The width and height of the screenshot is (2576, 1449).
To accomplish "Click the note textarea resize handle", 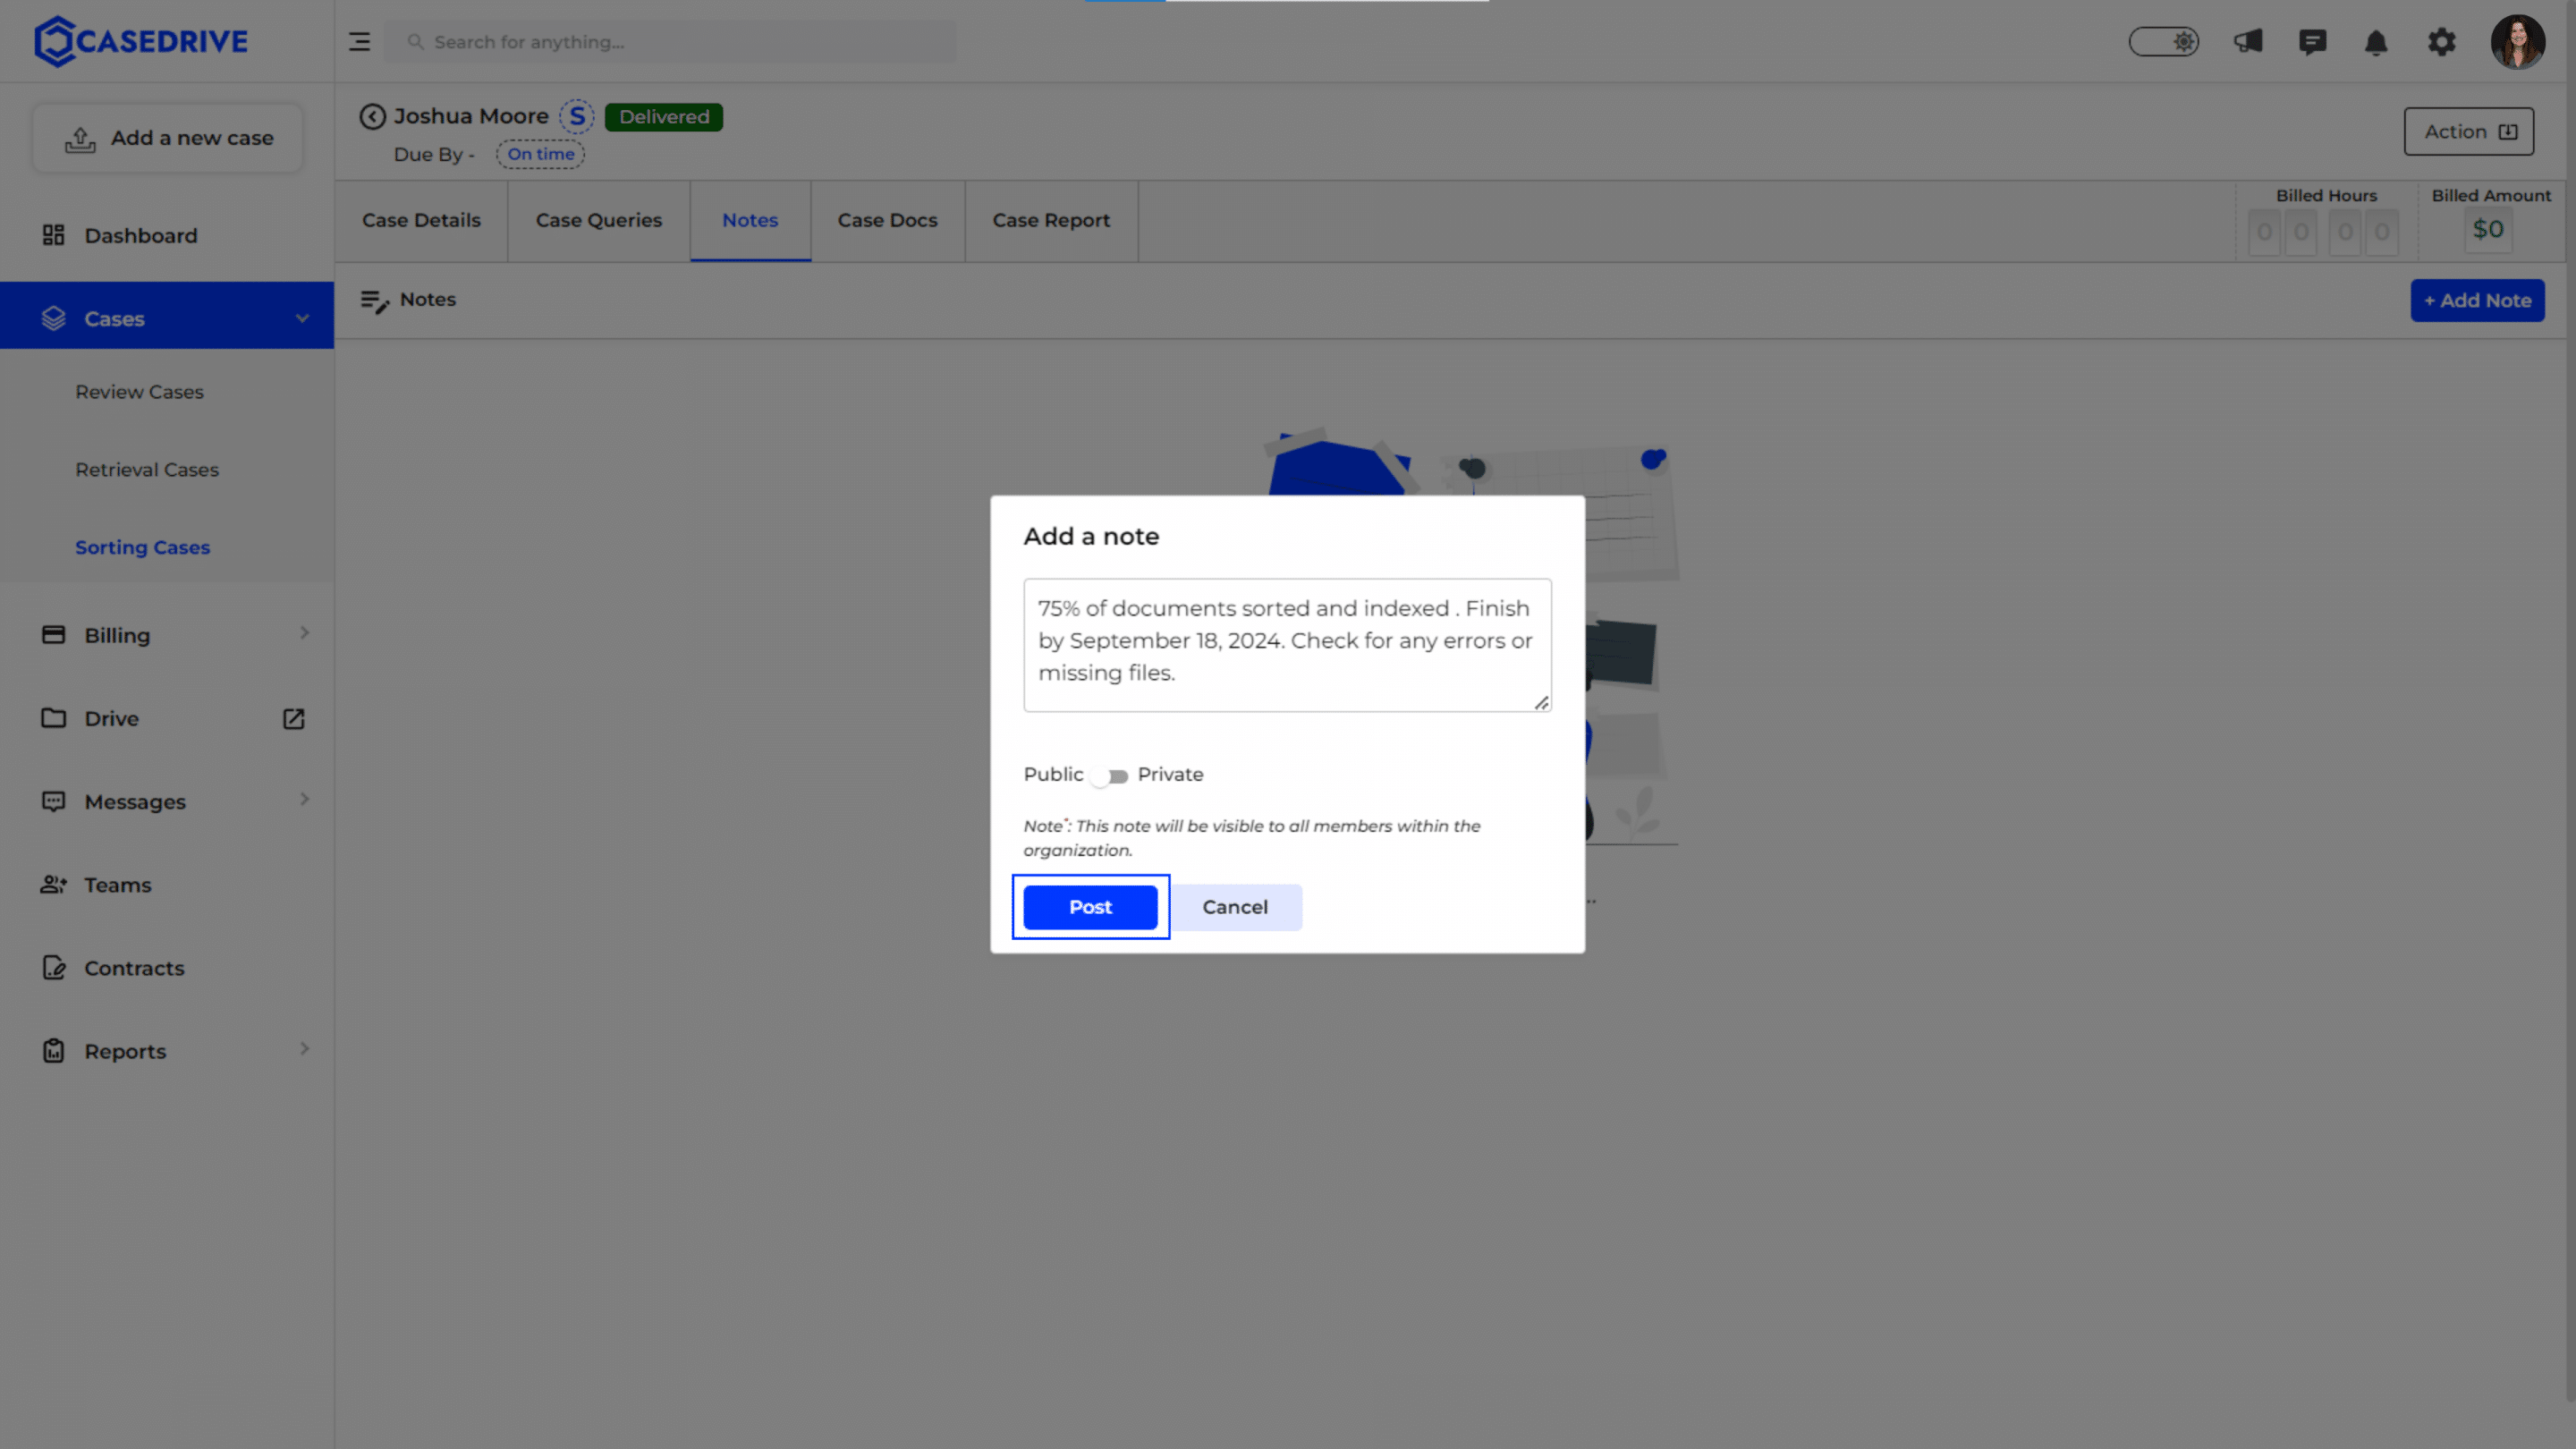I will 1541,703.
